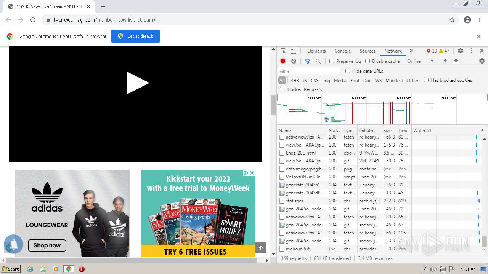Viewport: 488px width, 274px height.
Task: Open the 47 warnings counter
Action: click(445, 51)
